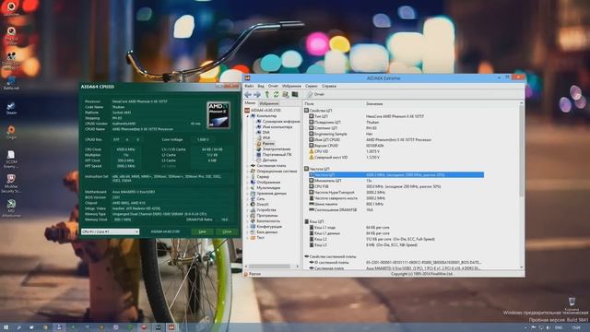Select the Датчики tree item
Image resolution: width=590 pixels, height=332 pixels.
tap(266, 160)
